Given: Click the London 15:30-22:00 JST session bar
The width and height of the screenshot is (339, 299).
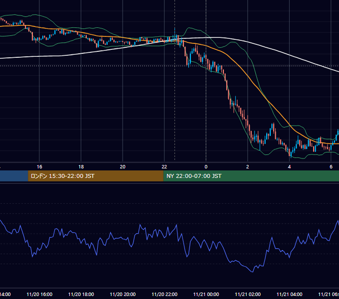Looking at the screenshot, I should tap(96, 176).
